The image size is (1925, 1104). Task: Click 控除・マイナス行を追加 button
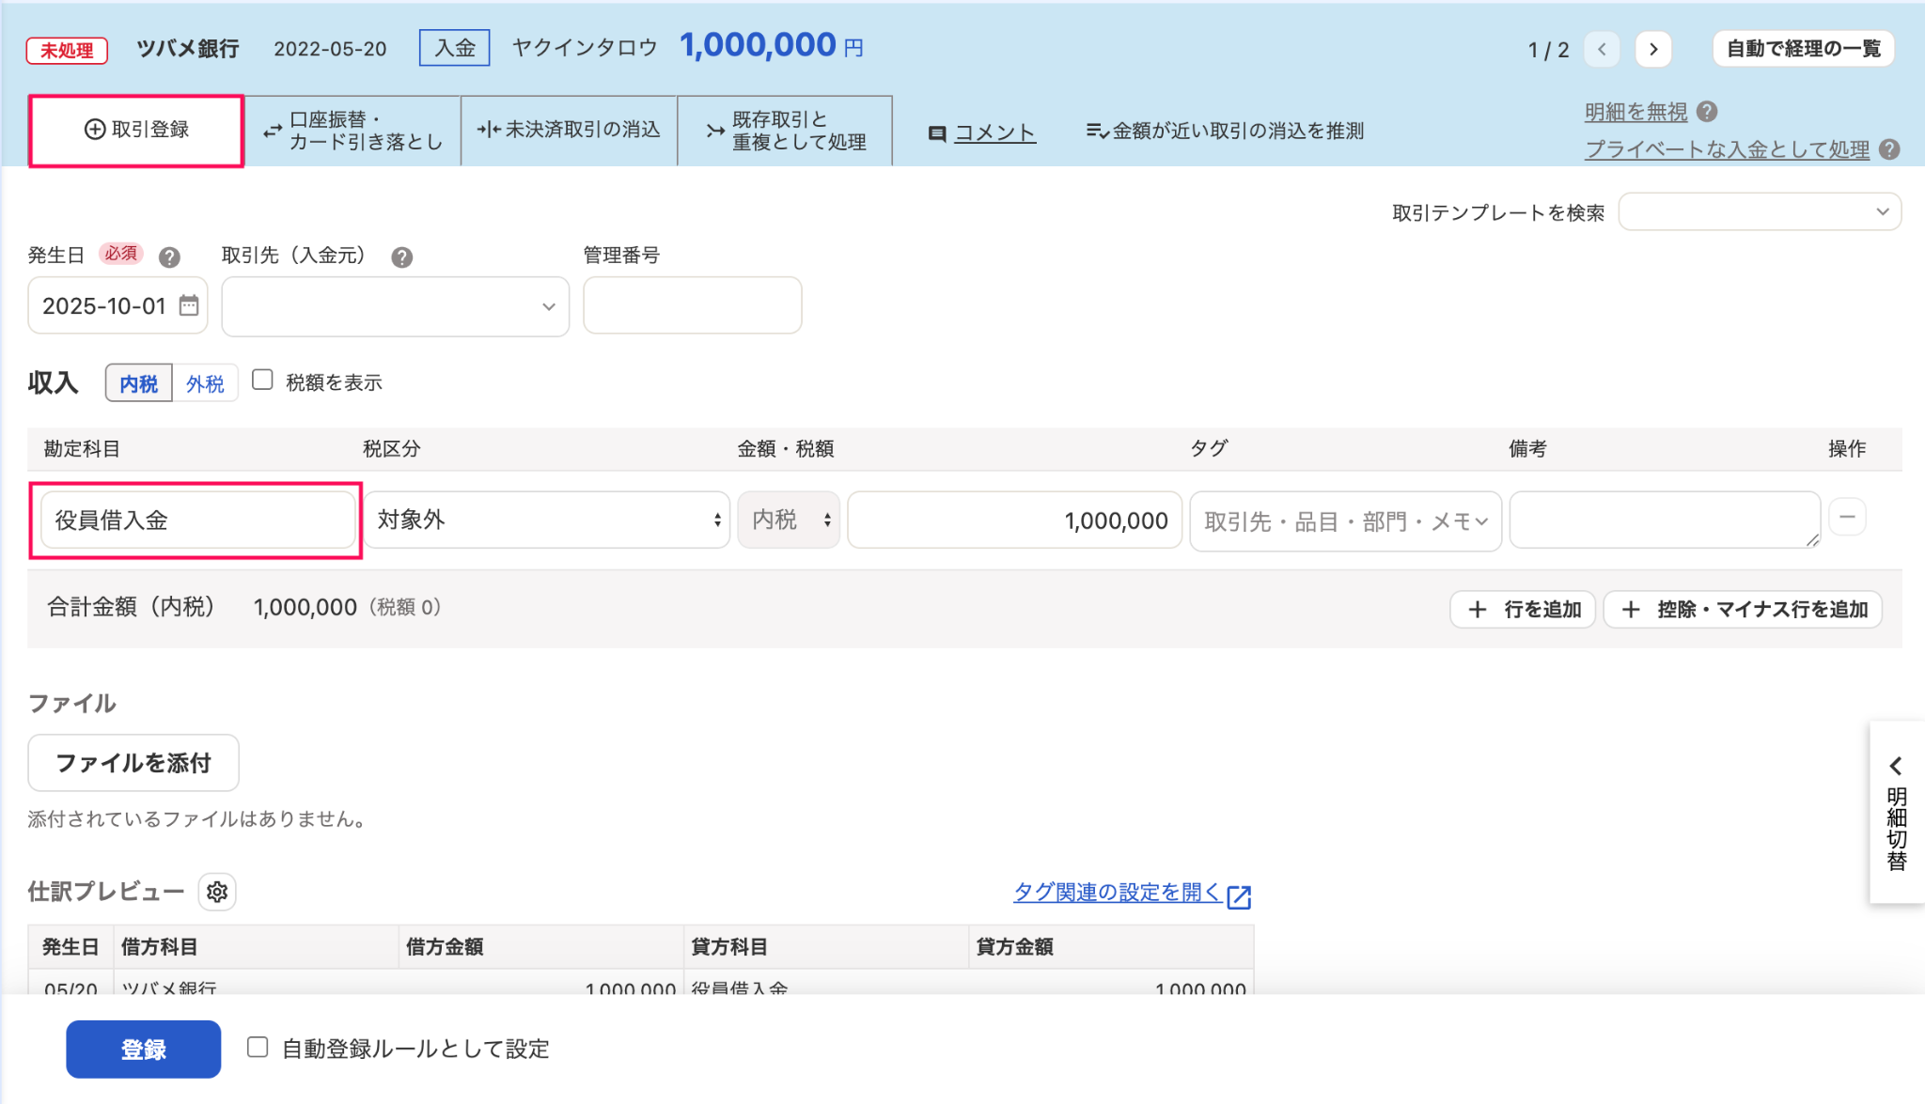(1743, 609)
